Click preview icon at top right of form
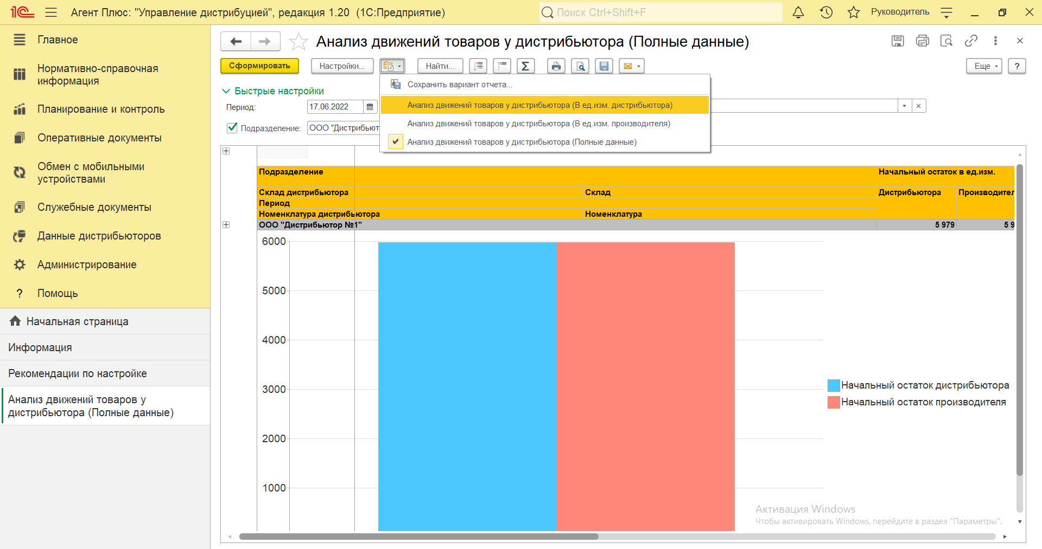Screen dimensions: 1042x549 [x=946, y=41]
